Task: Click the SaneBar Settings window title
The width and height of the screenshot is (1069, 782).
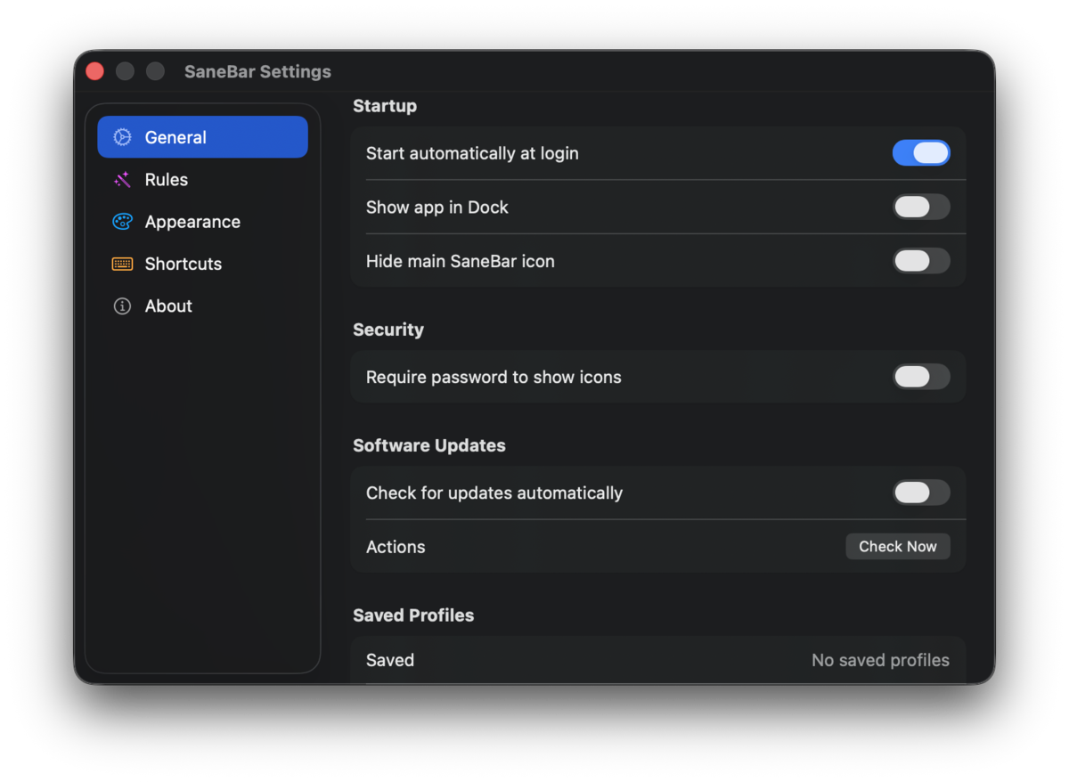Action: 257,71
